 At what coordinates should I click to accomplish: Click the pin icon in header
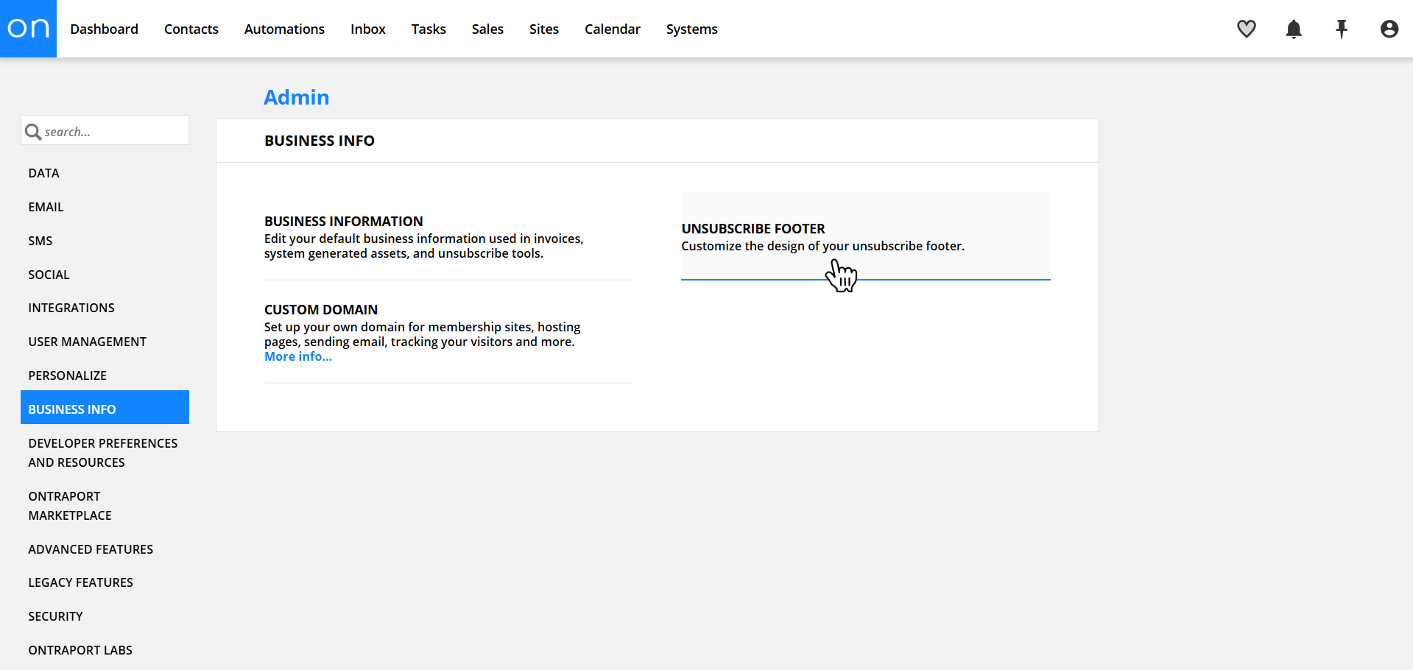(1342, 29)
